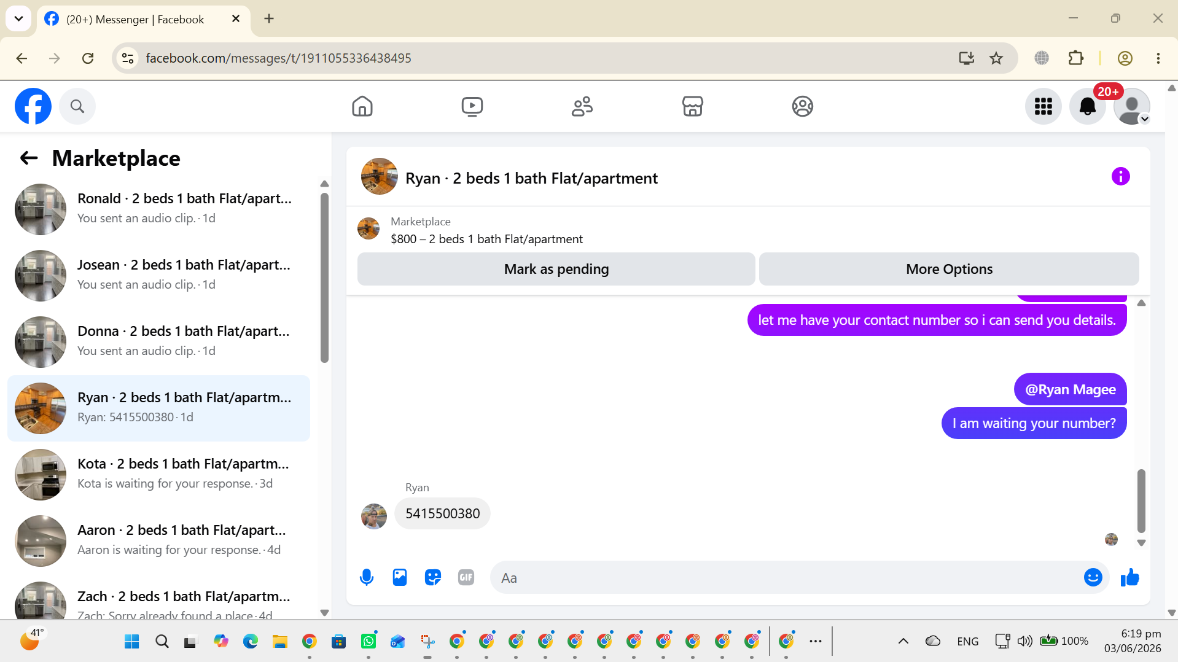Click the $800 listing link under Marketplace
Screen dimensions: 1178x662
coord(486,239)
